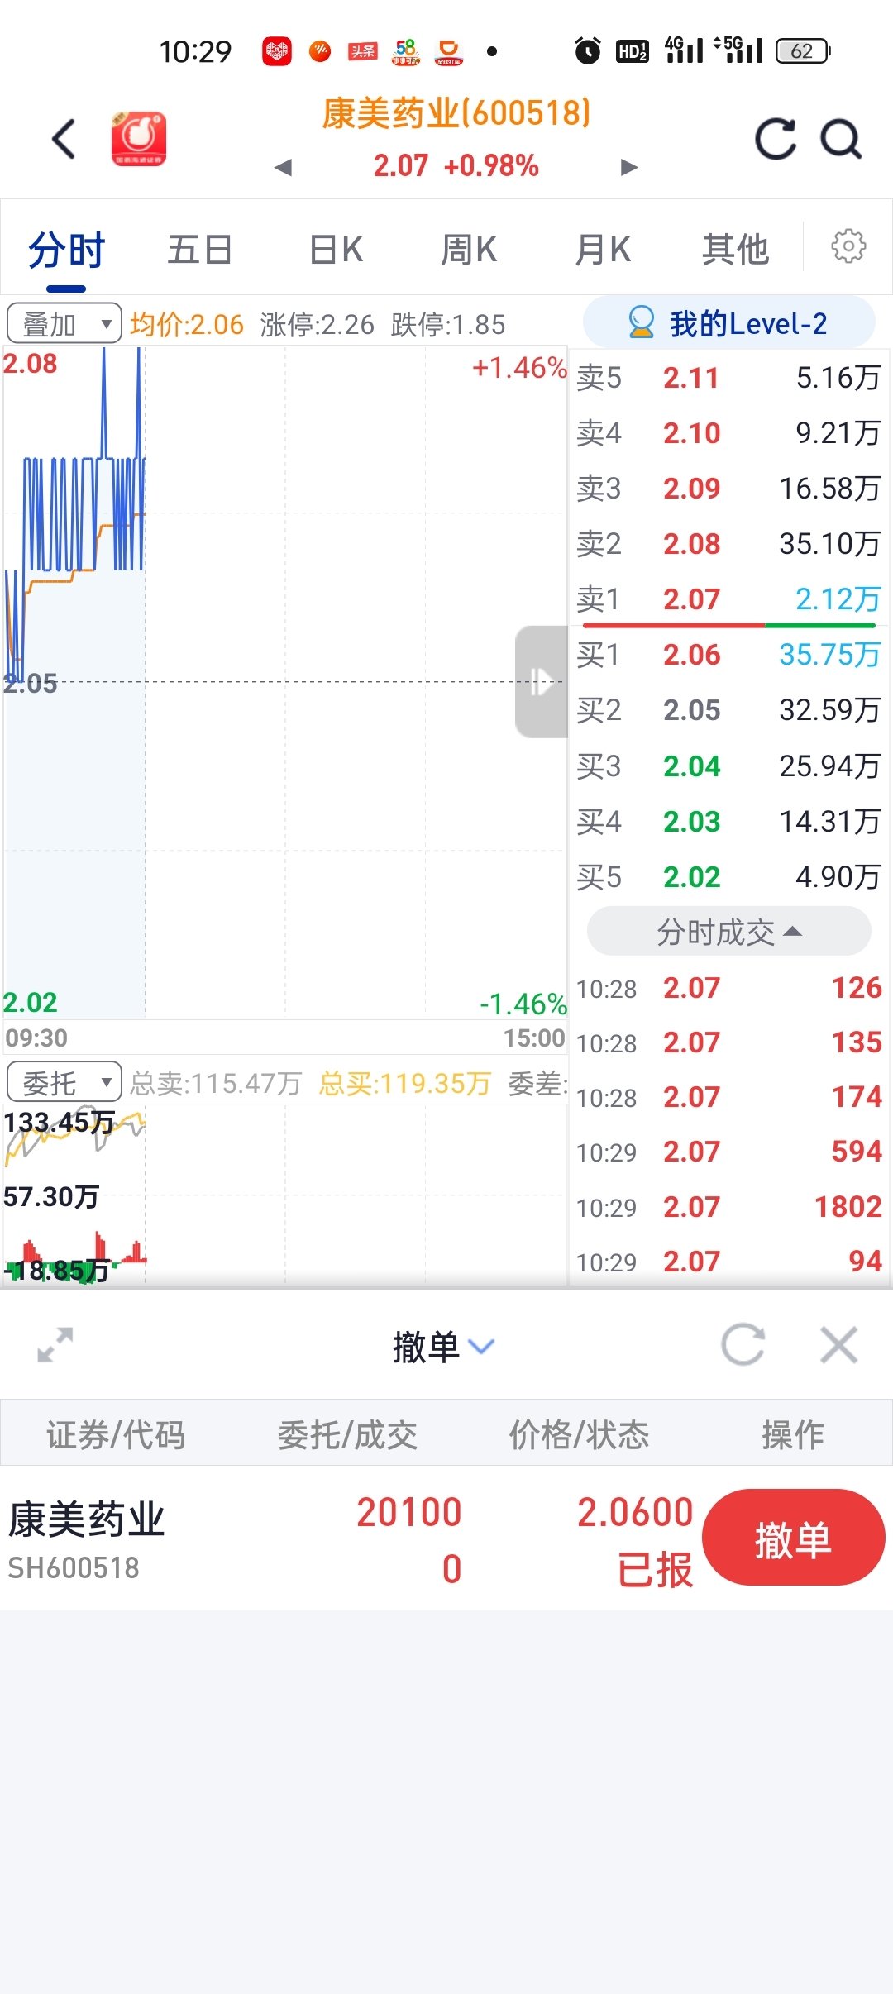This screenshot has width=893, height=1994.
Task: Open 我的Level-2 button
Action: (728, 323)
